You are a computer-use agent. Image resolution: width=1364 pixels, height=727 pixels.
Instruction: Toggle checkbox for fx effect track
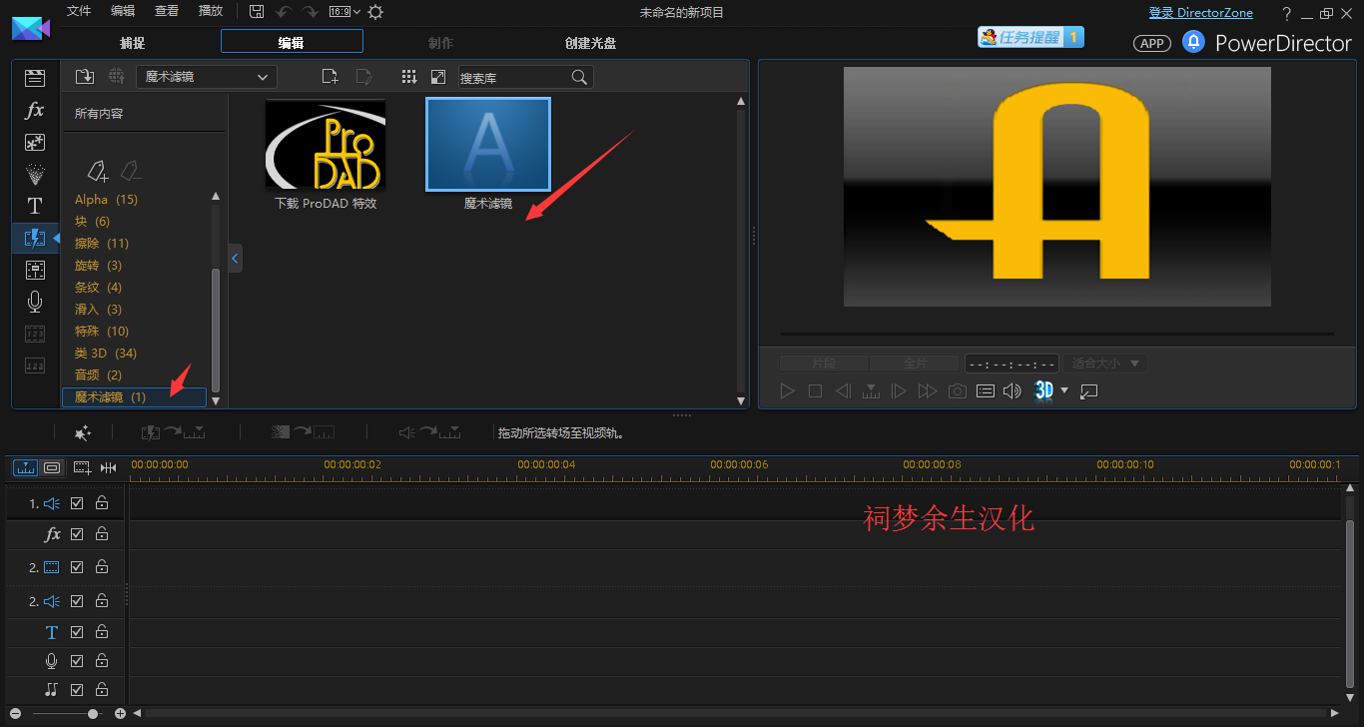click(77, 535)
